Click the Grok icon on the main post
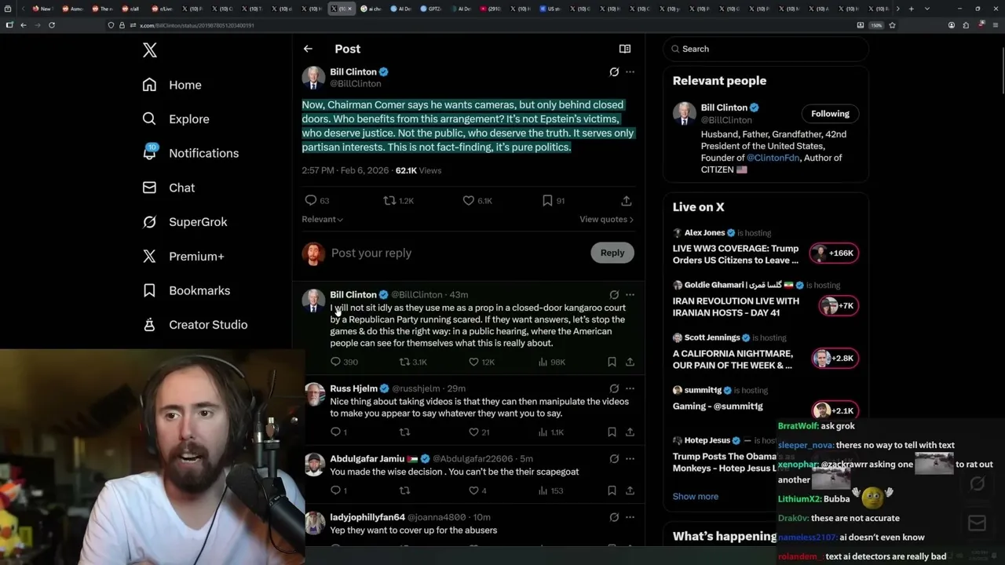1005x565 pixels. (614, 72)
